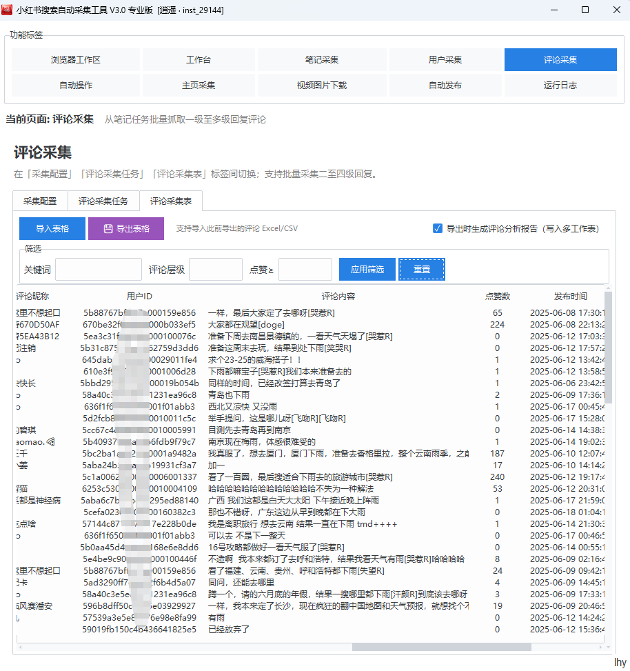The width and height of the screenshot is (630, 671).
Task: Select comment '已经放弃了'
Action: 229,630
